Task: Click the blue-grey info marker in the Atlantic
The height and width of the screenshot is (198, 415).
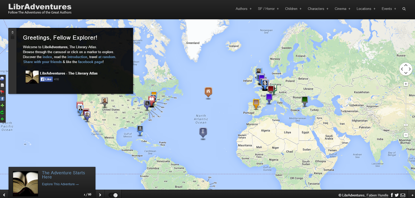Action: pyautogui.click(x=203, y=132)
